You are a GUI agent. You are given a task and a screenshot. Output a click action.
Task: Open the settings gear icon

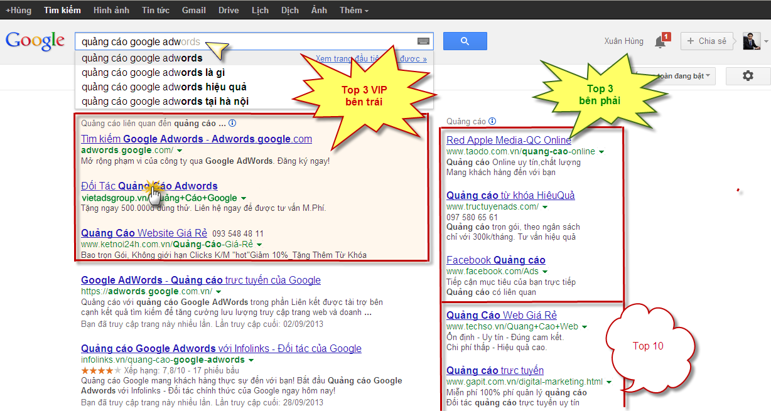tap(747, 75)
